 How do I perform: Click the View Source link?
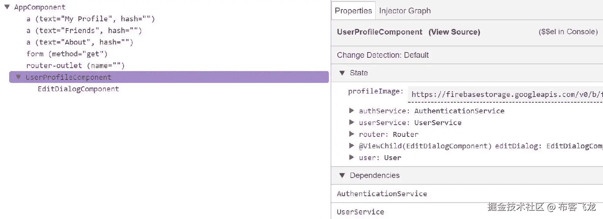pos(454,32)
